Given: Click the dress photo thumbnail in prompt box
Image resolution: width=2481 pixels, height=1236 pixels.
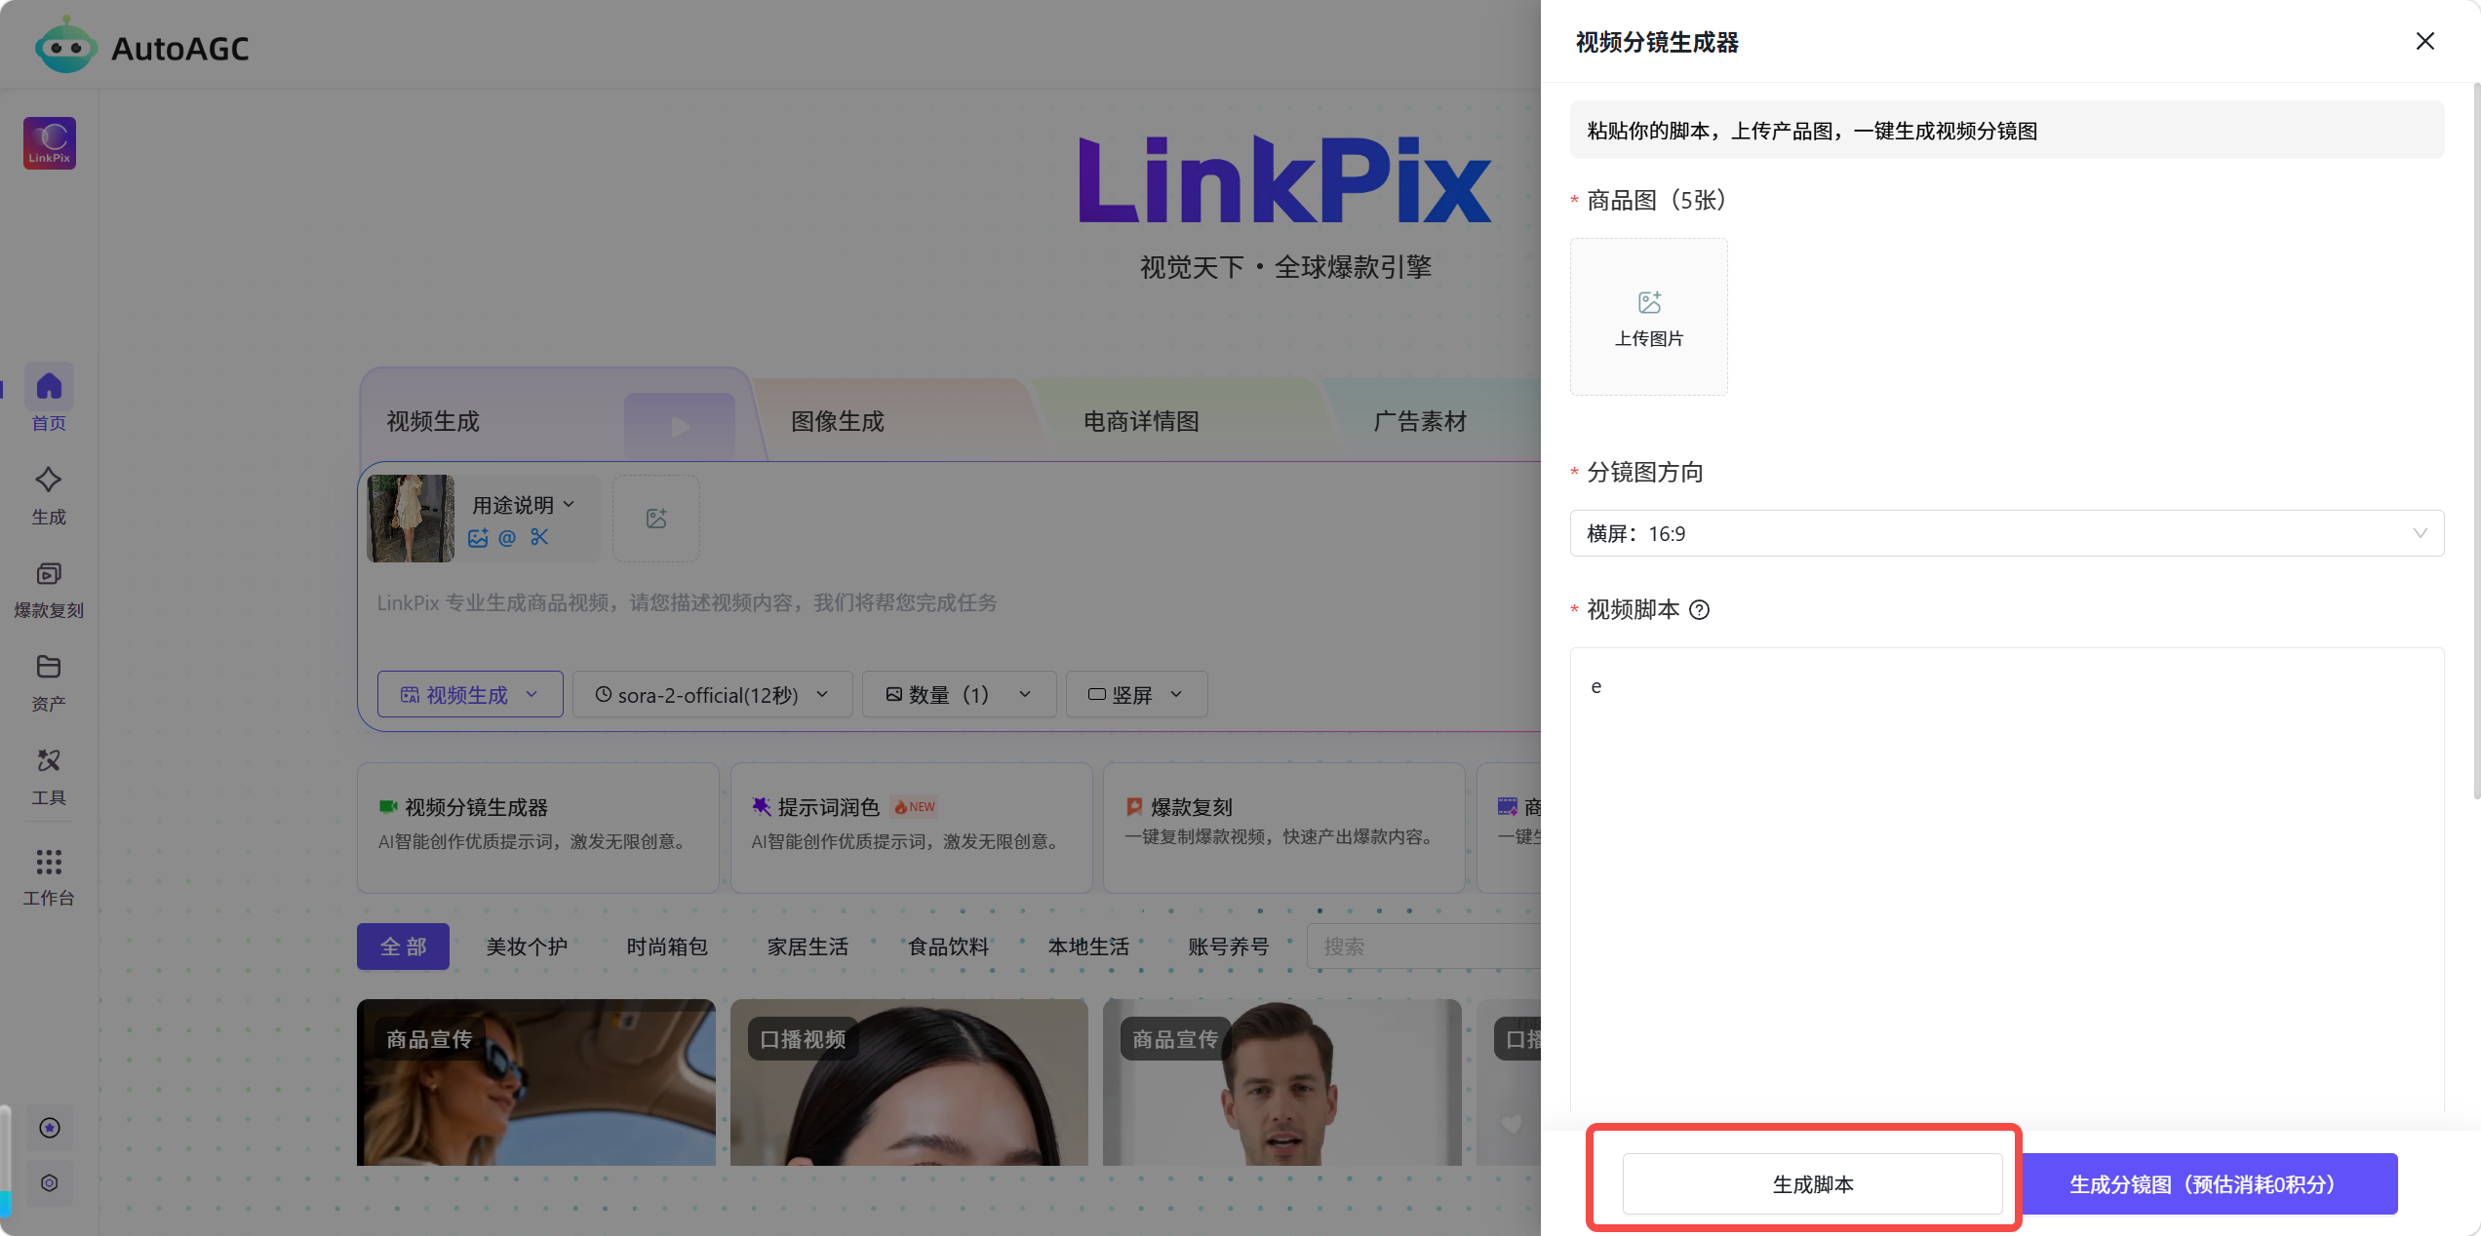Looking at the screenshot, I should pyautogui.click(x=411, y=518).
